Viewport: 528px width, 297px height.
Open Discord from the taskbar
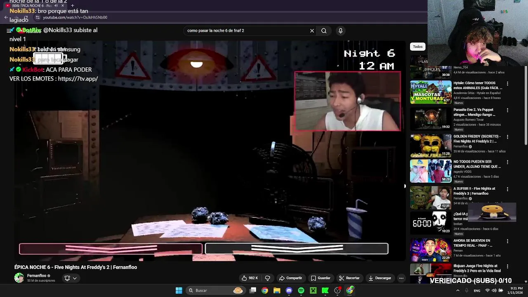pos(289,290)
